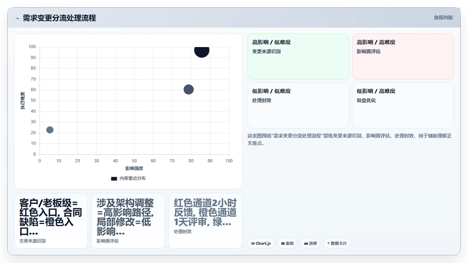Open the 高影响 / 高难度 quadrant card

click(403, 57)
